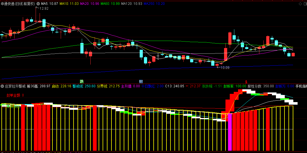Image resolution: width=307 pixels, height=153 pixels.
Task: Click the last red candlestick on the right
Action: click(x=293, y=55)
